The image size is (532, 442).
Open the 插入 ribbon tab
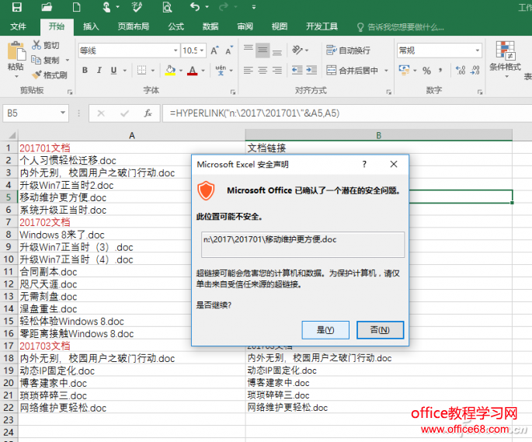(x=91, y=26)
